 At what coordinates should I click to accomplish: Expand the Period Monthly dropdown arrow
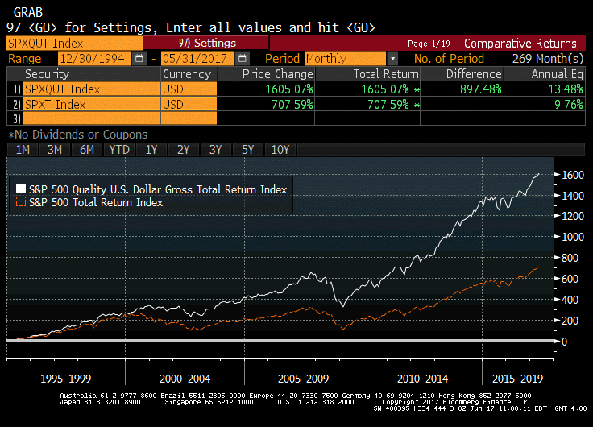[x=392, y=59]
